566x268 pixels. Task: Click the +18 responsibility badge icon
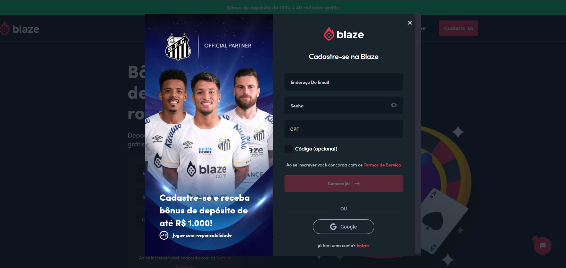164,235
